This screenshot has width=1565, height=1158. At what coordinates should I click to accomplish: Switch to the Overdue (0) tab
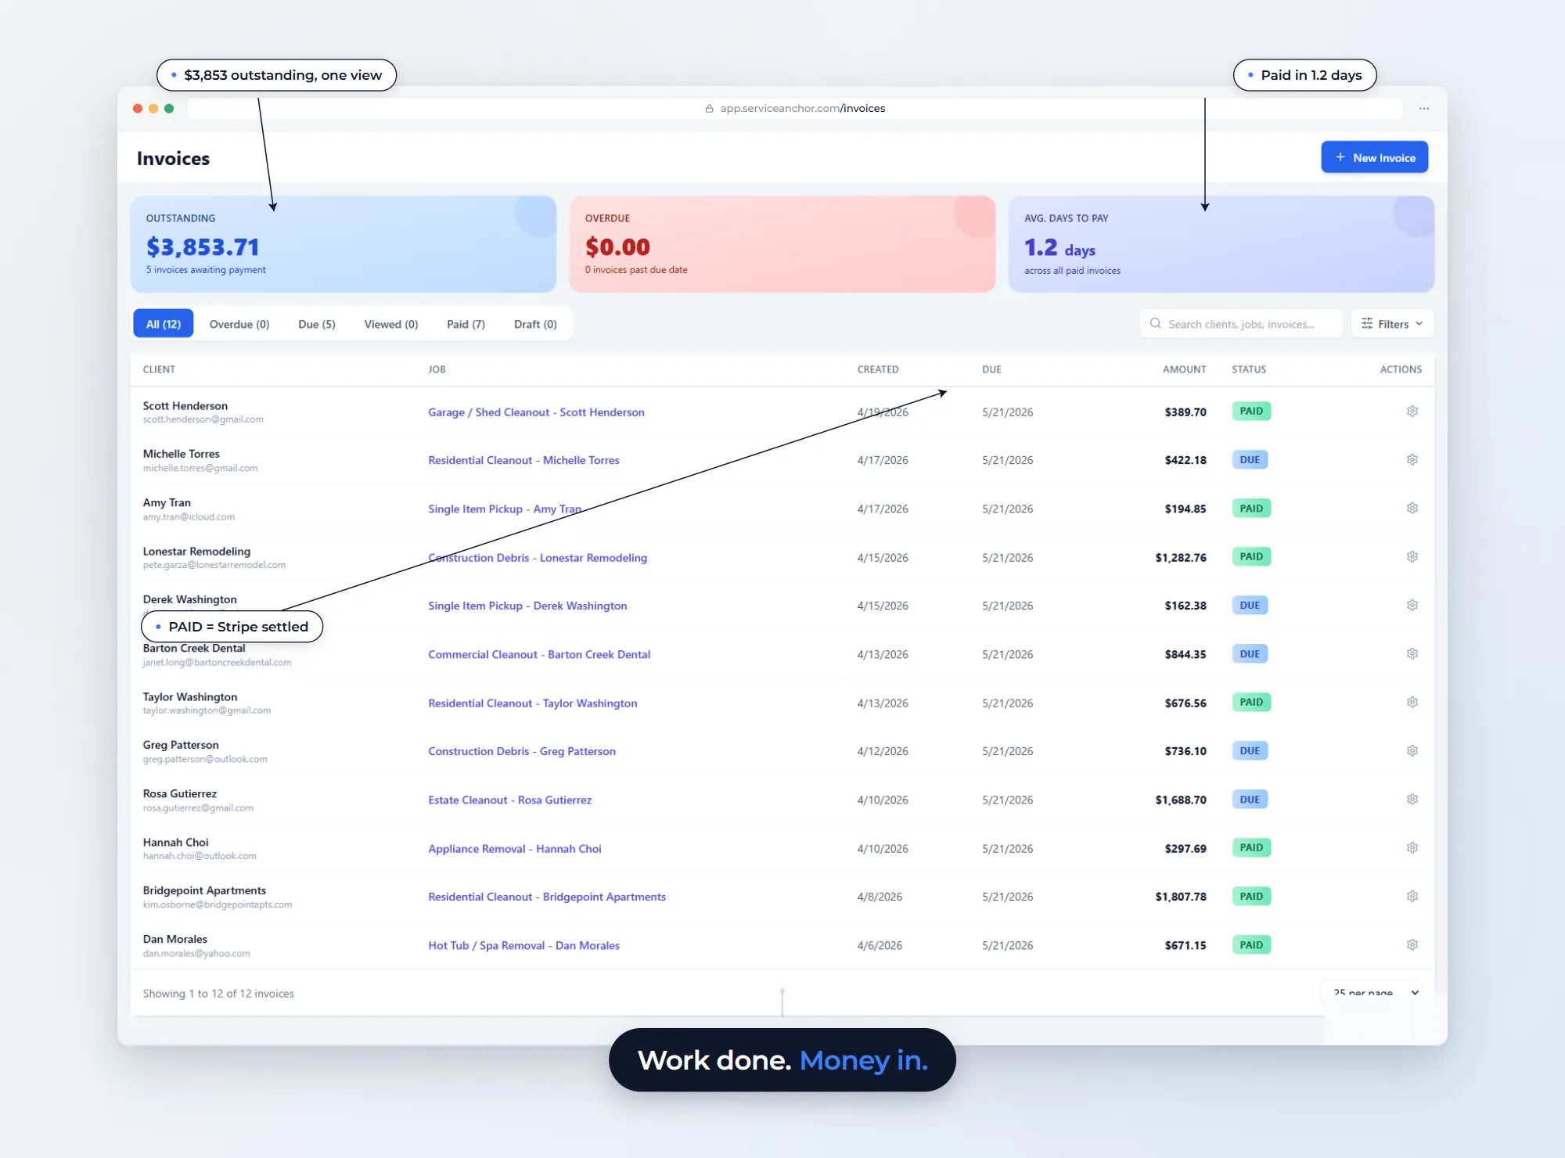(239, 324)
